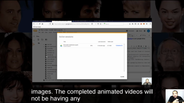
Task: Click the Colab CO logo
Action: (x=35, y=31)
